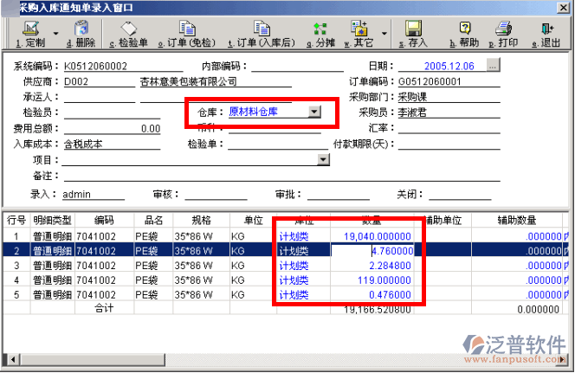This screenshot has width=575, height=373.
Task: Exit the window via 退出 icon
Action: click(546, 35)
